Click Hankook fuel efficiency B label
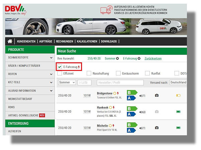The width and height of the screenshot is (201, 150). [132, 109]
